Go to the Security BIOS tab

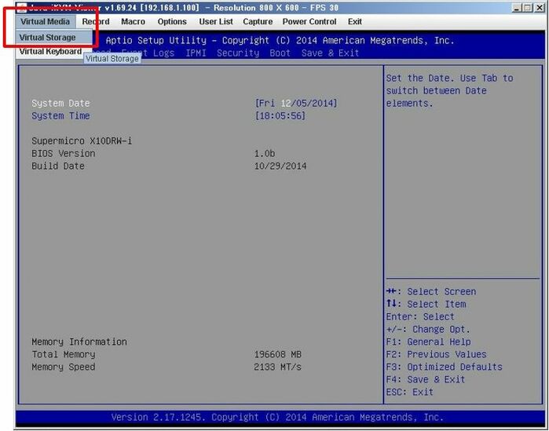[237, 53]
